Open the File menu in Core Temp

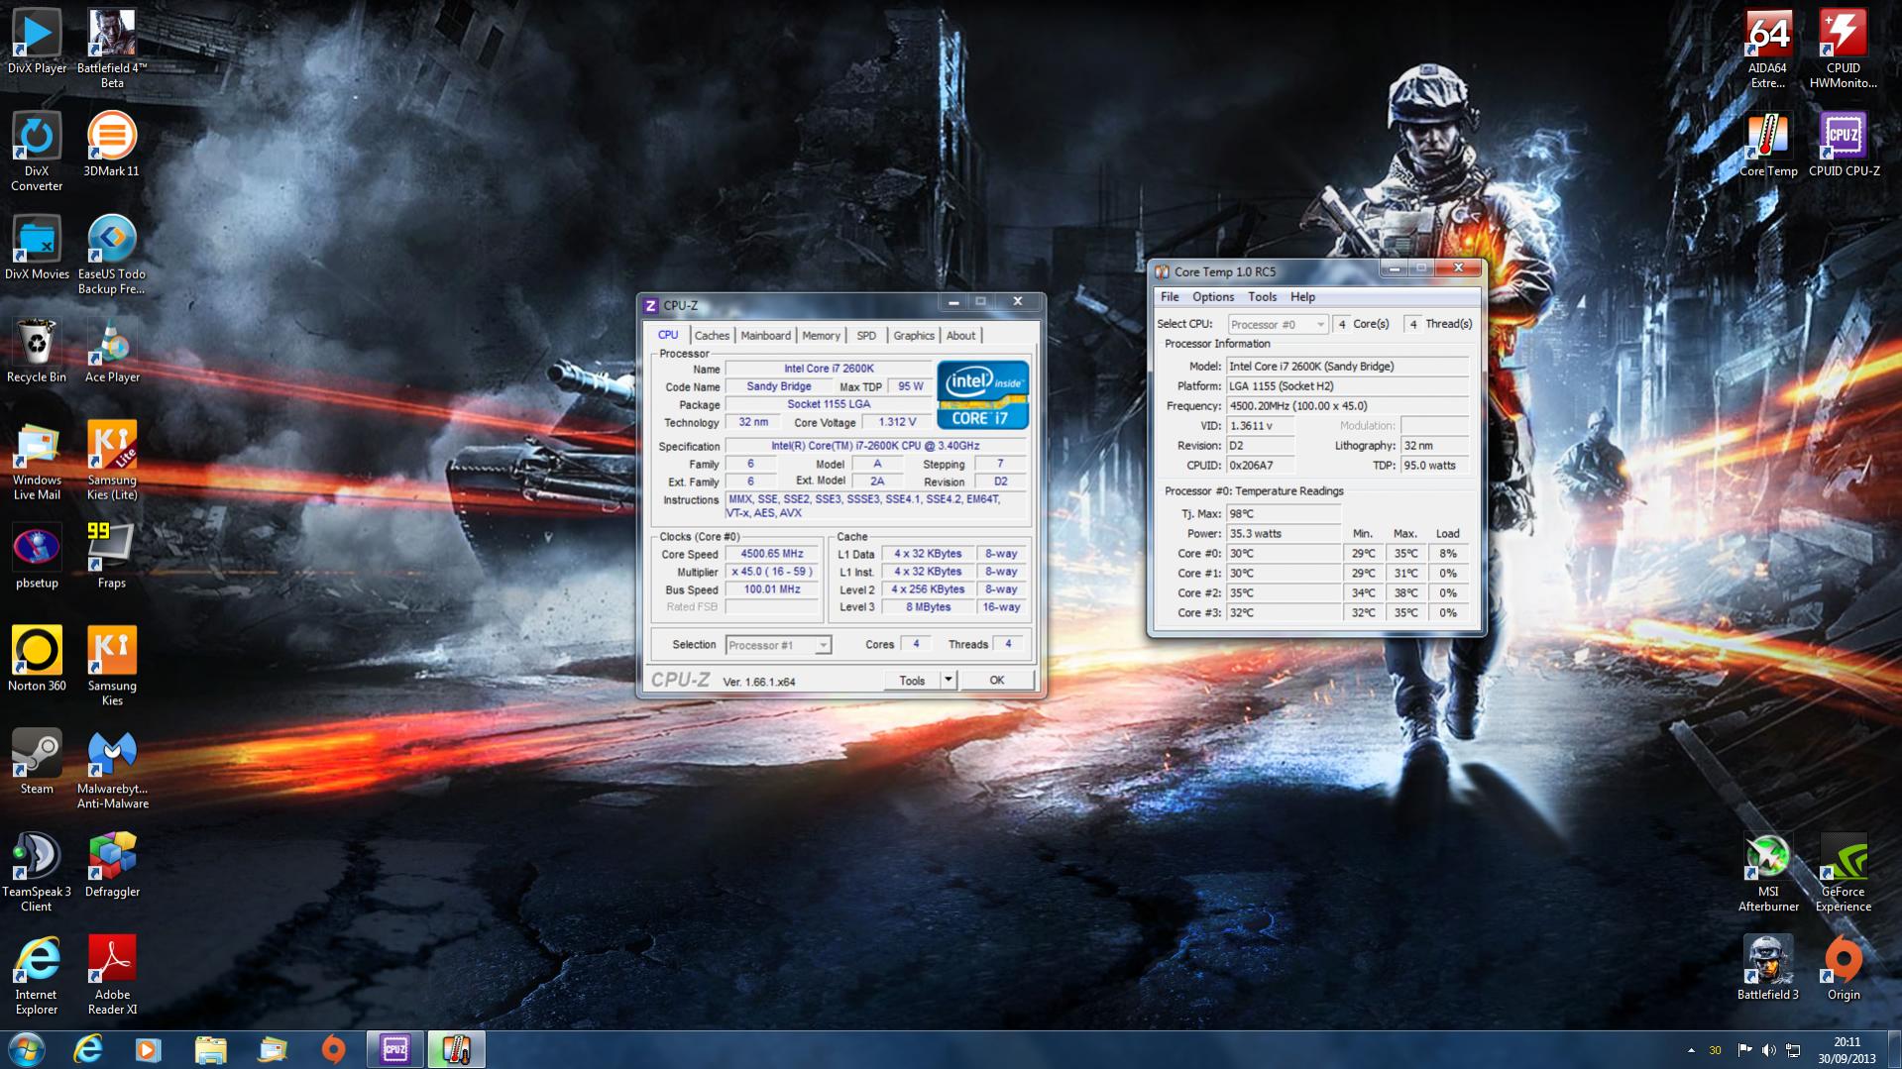(1170, 297)
